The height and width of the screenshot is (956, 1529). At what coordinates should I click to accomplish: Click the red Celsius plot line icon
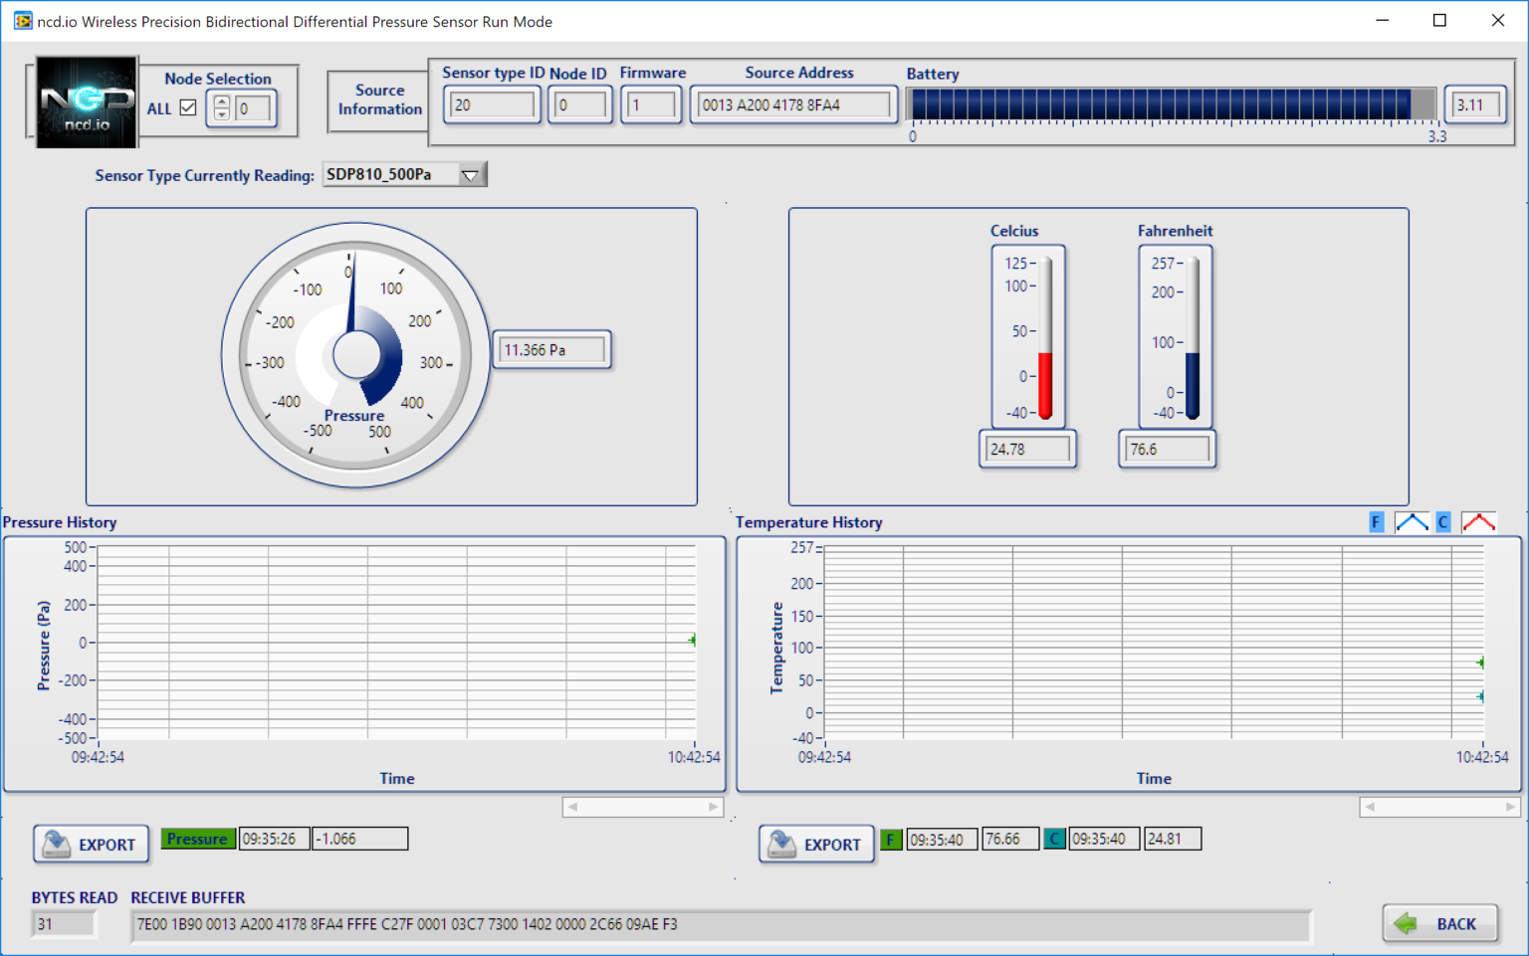(1478, 522)
